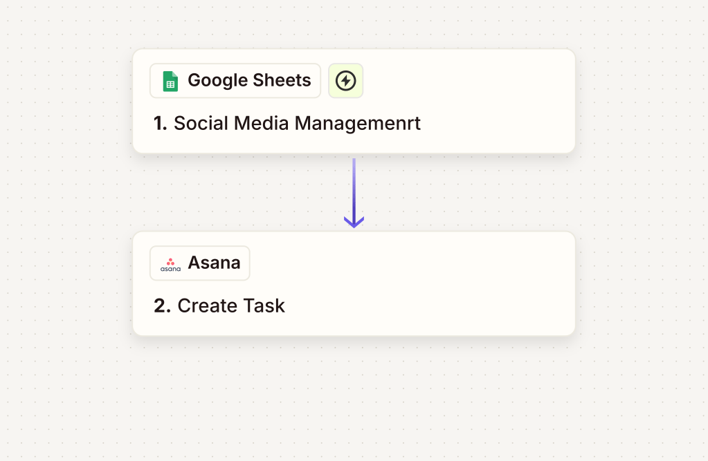
Task: Click the green Google Sheets icon
Action: (x=170, y=81)
